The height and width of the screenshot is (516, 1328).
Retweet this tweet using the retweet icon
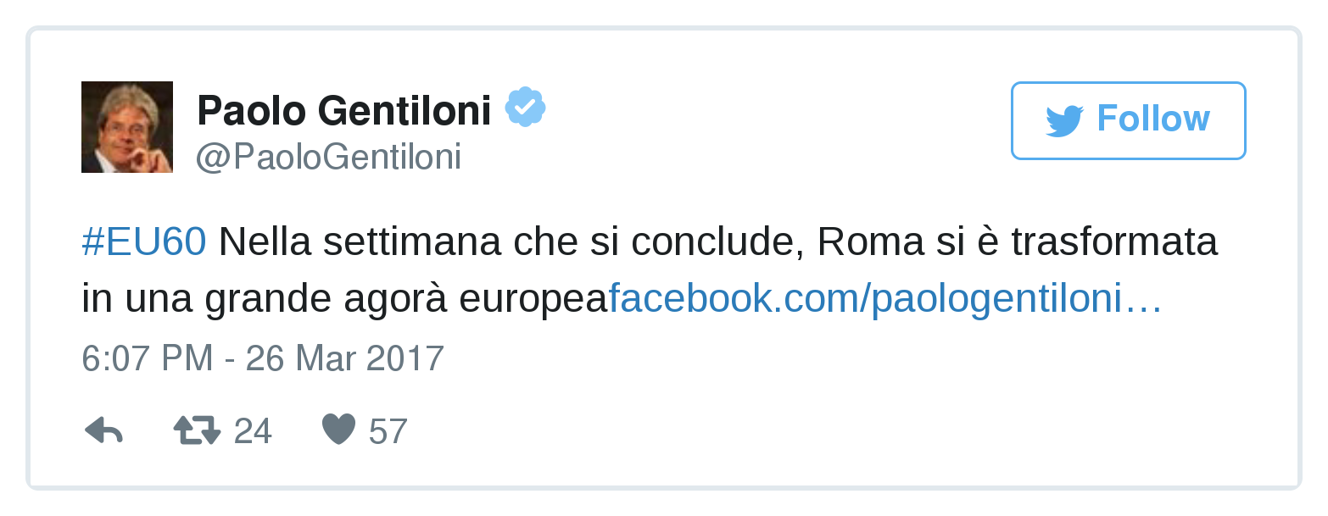(197, 431)
